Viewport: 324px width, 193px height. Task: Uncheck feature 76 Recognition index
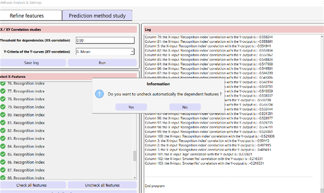pos(3,83)
